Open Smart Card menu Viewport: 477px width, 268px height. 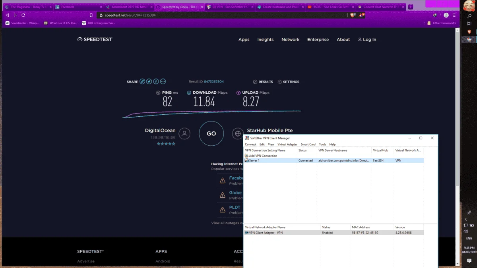point(308,145)
